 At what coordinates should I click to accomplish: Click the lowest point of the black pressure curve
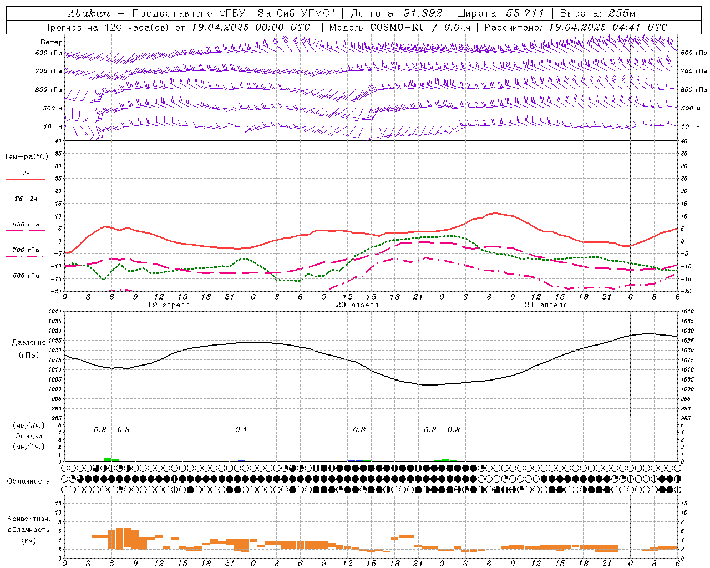428,385
